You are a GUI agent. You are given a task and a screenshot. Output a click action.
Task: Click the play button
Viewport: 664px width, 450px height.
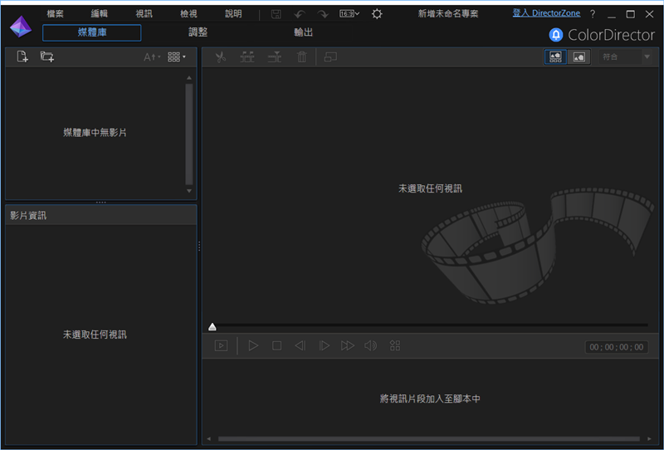tap(253, 345)
